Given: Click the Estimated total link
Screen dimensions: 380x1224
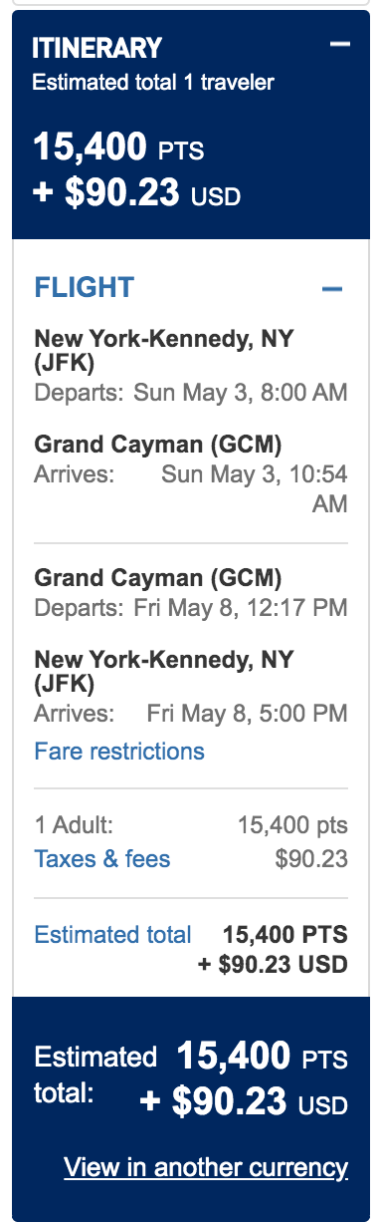Looking at the screenshot, I should point(112,935).
